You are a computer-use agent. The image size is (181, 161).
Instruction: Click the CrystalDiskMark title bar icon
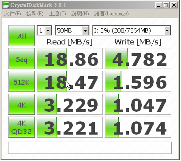coord(6,5)
